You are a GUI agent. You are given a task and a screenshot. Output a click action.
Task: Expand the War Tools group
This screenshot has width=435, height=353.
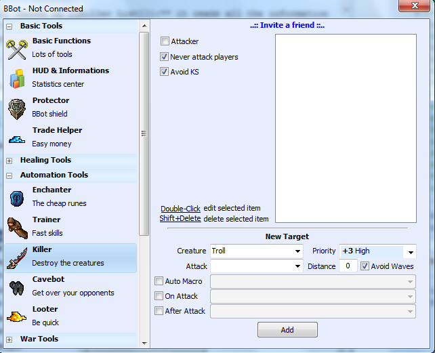pyautogui.click(x=9, y=339)
